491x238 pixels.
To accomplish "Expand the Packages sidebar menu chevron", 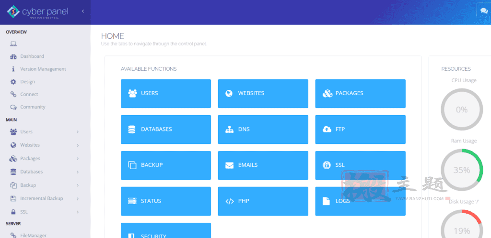I will pyautogui.click(x=78, y=159).
